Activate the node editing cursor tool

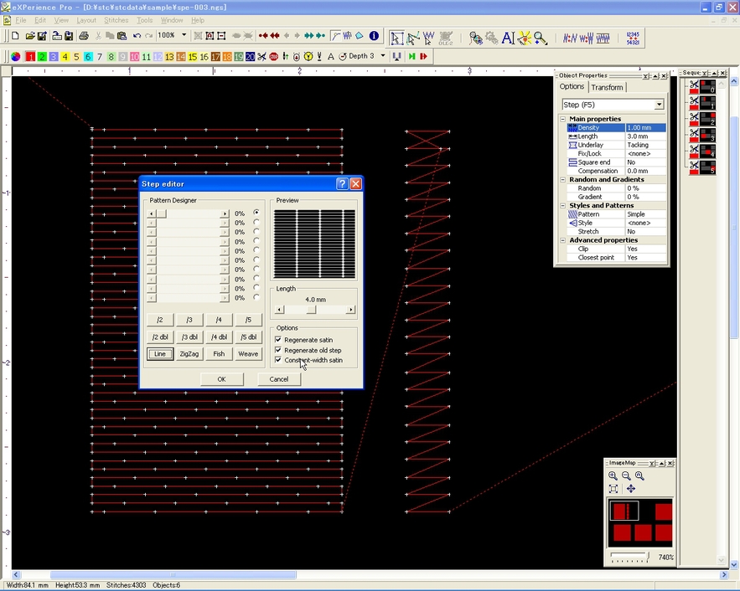click(413, 38)
